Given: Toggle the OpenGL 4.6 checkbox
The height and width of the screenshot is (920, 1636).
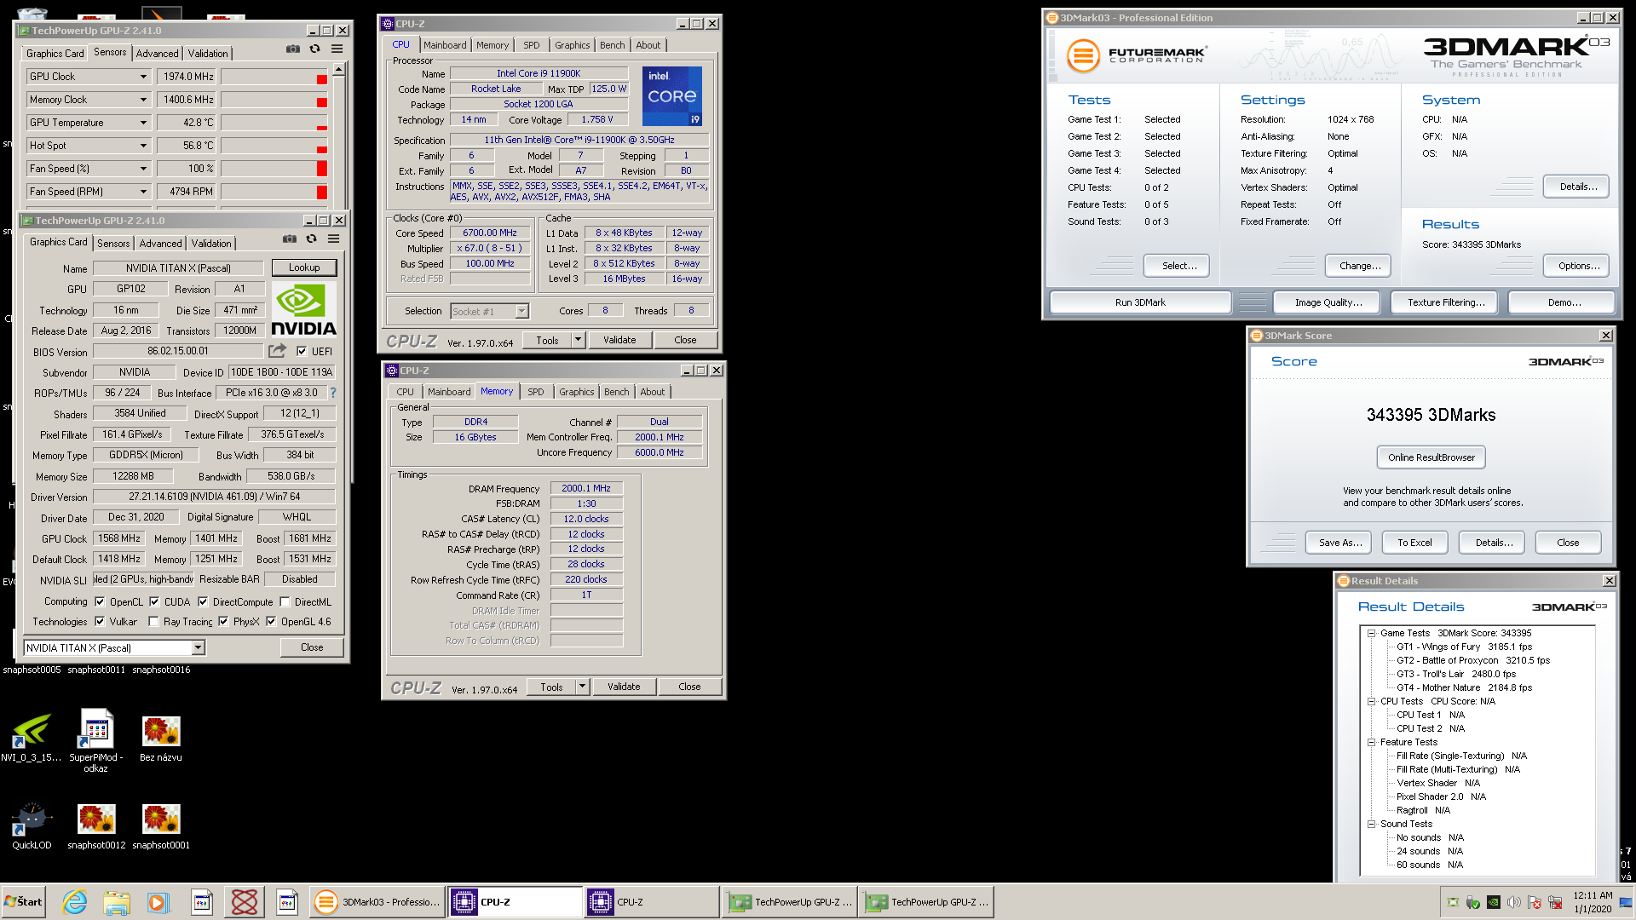Looking at the screenshot, I should pos(271,621).
